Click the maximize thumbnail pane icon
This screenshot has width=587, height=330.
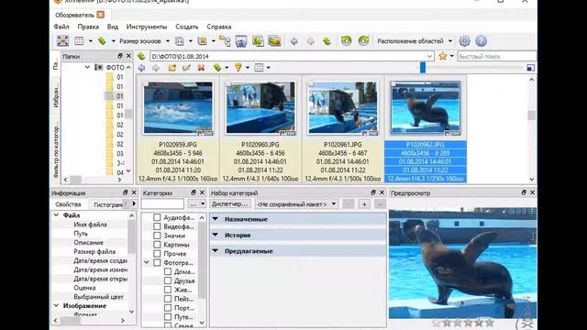(x=530, y=68)
